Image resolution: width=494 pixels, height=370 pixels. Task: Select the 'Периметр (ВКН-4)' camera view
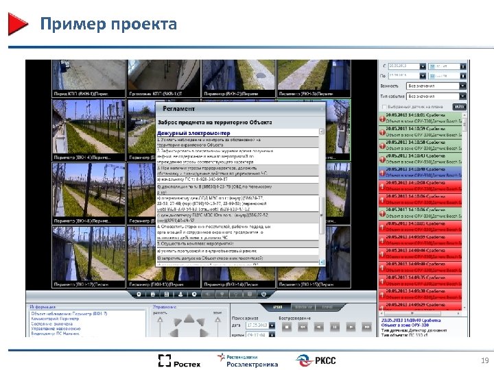89,130
